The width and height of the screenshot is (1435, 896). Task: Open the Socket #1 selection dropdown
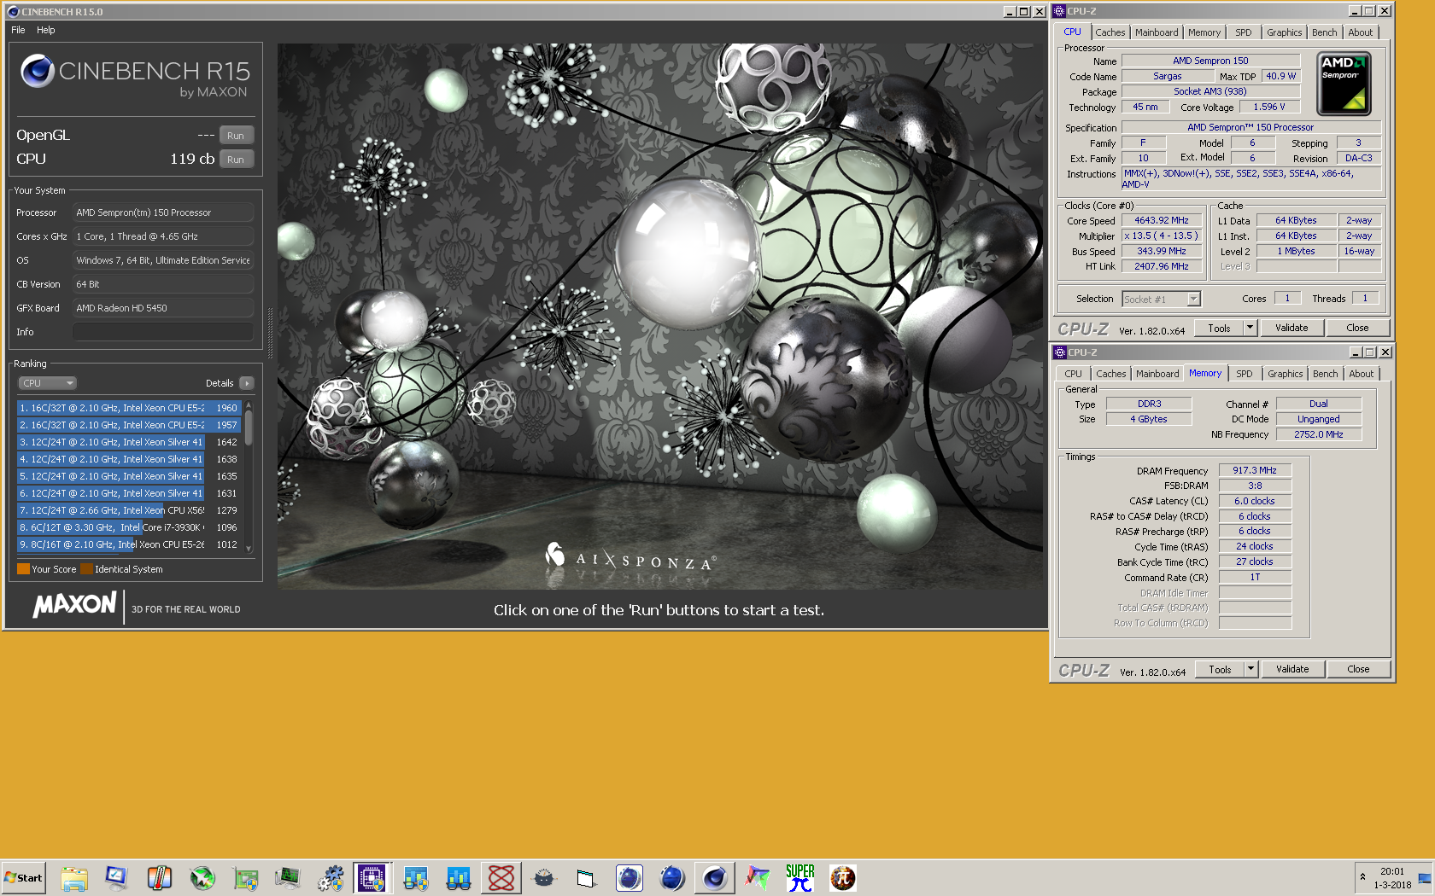(x=1162, y=299)
